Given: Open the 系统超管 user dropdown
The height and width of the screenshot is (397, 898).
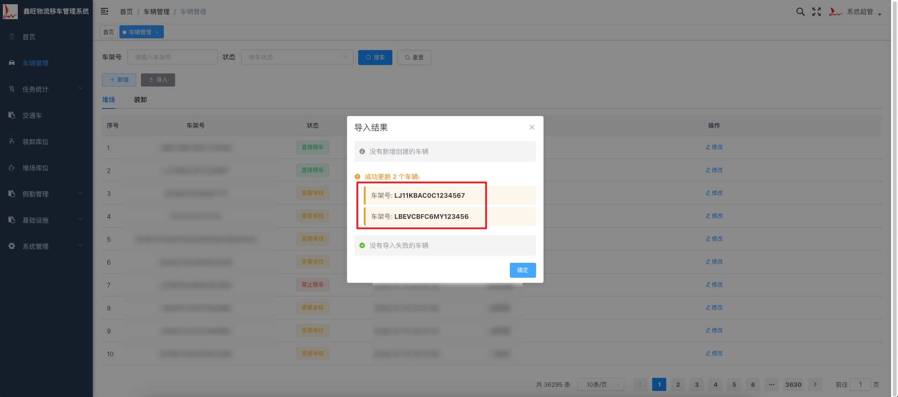Looking at the screenshot, I should pyautogui.click(x=855, y=12).
